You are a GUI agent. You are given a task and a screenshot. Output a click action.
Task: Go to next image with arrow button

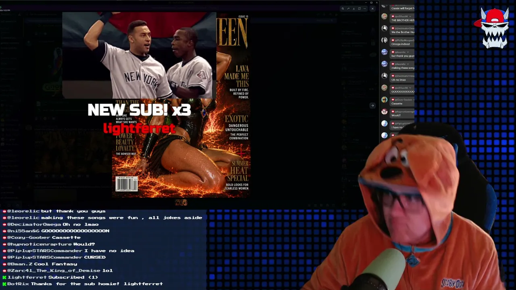[x=372, y=106]
